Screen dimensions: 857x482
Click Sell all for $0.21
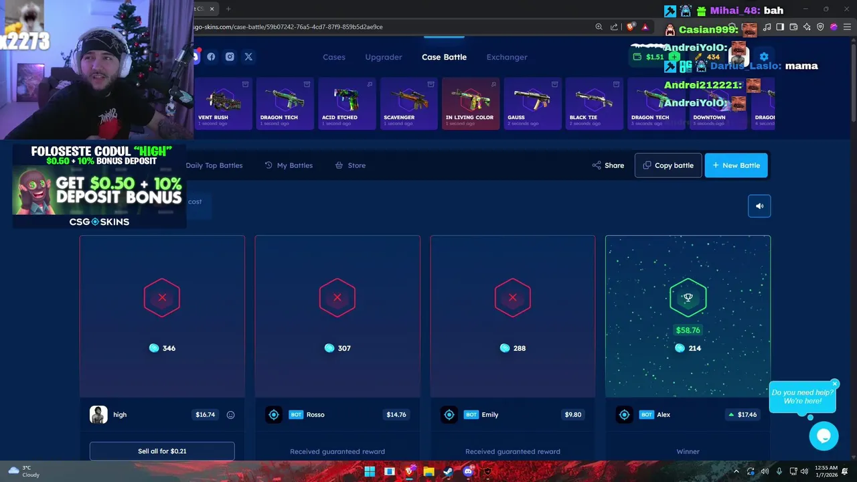(x=162, y=451)
